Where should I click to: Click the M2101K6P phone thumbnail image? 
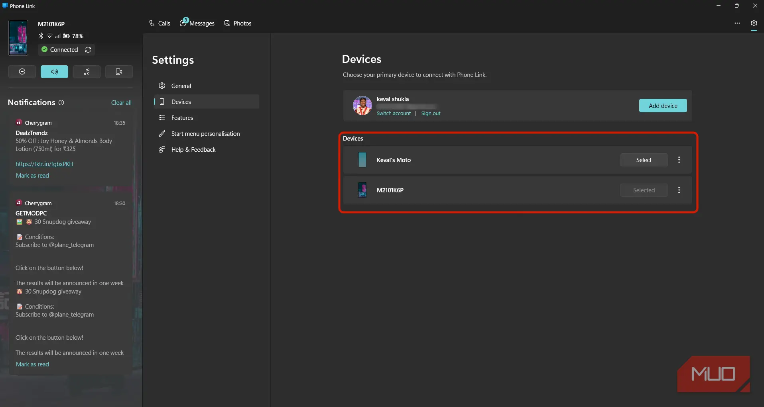tap(18, 38)
